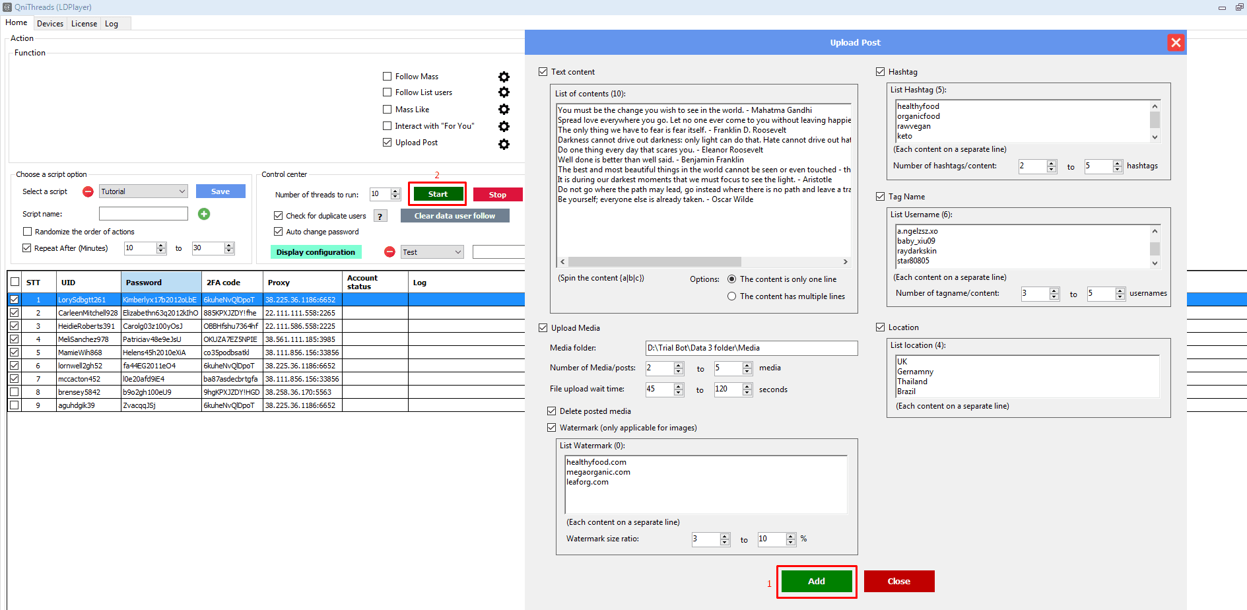The width and height of the screenshot is (1247, 610).
Task: Select 'The content has multiple lines' option
Action: click(x=731, y=296)
